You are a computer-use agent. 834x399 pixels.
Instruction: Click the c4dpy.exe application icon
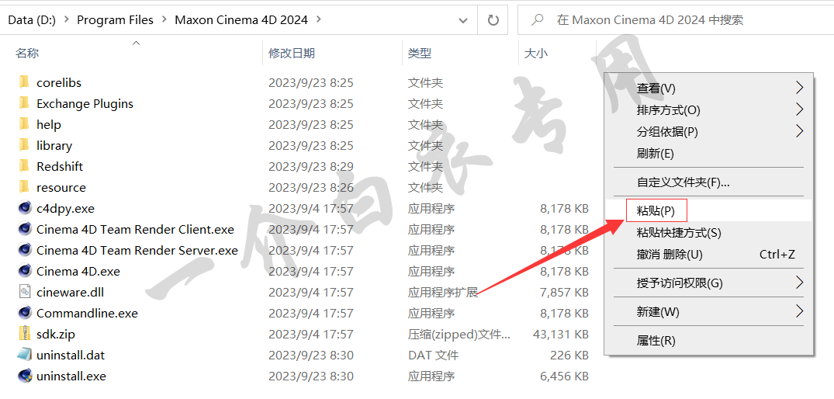pyautogui.click(x=25, y=208)
